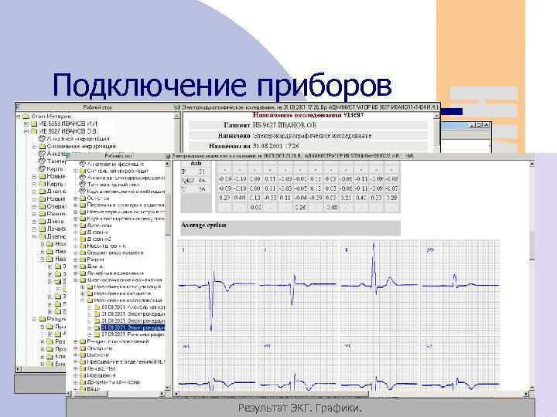Click the T axis value 56
Screen dimensions: 557x417
pyautogui.click(x=202, y=189)
